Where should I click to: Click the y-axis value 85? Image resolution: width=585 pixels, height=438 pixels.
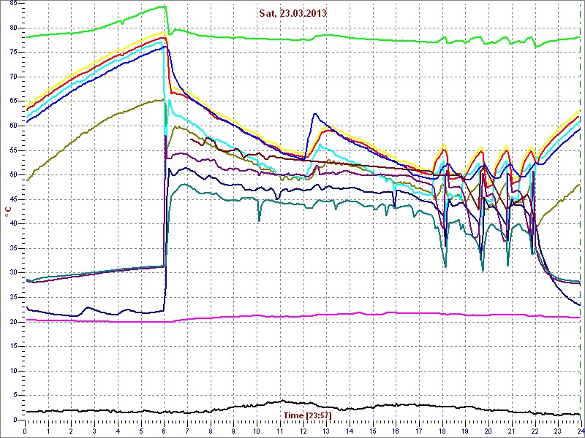click(x=13, y=4)
